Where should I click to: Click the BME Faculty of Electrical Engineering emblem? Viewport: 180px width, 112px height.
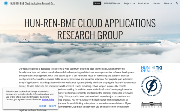pyautogui.click(x=151, y=86)
